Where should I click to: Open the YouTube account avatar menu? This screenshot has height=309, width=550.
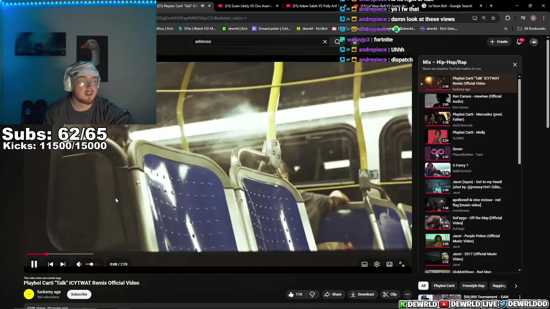pos(534,42)
